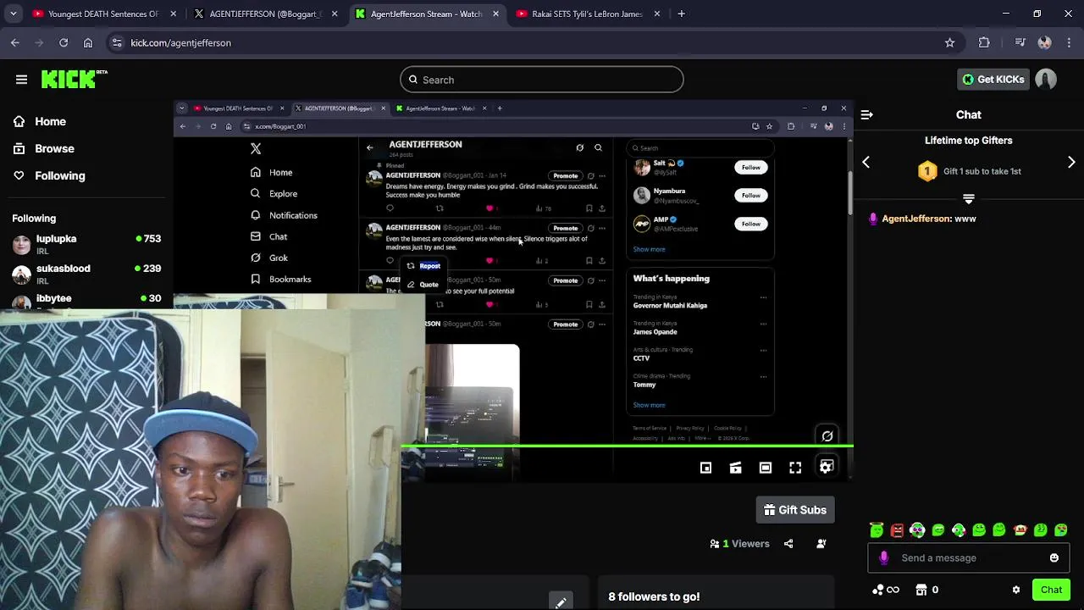This screenshot has width=1084, height=610.
Task: Open more options for Governor Mutahi Kahiga trend
Action: tap(763, 297)
